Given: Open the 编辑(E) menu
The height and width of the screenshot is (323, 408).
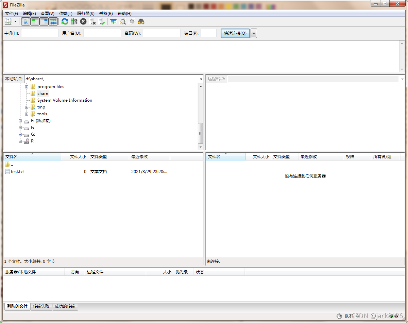Looking at the screenshot, I should click(x=29, y=13).
